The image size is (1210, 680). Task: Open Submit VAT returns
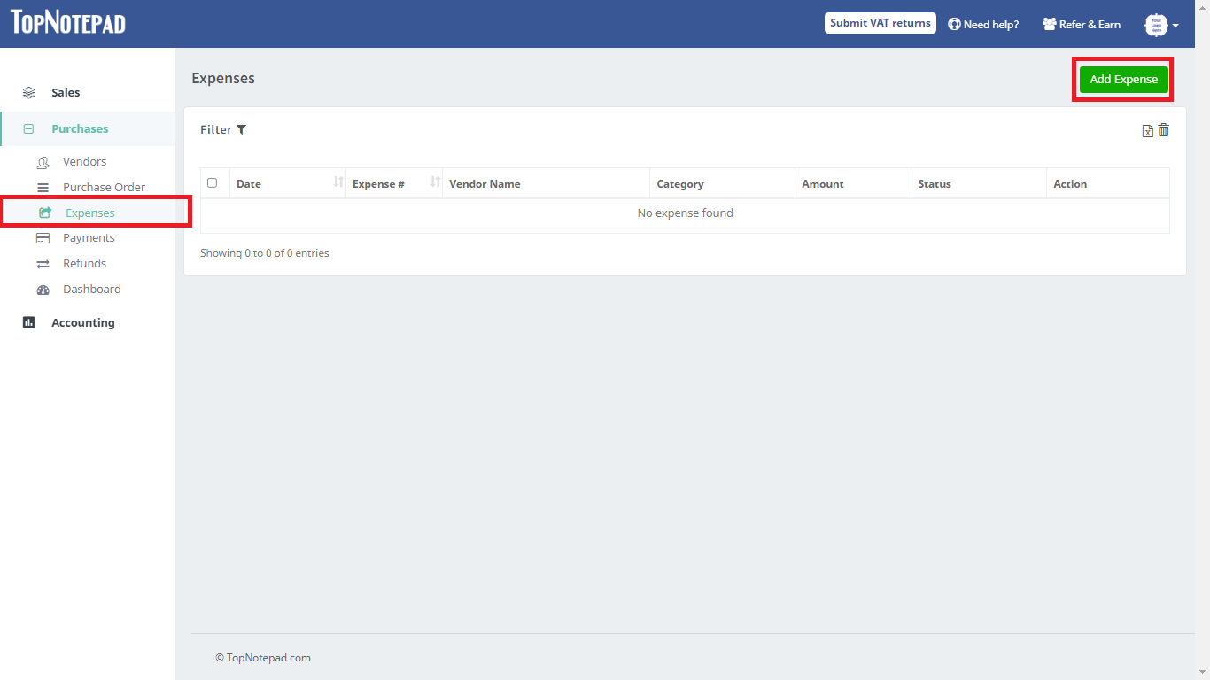(x=880, y=23)
